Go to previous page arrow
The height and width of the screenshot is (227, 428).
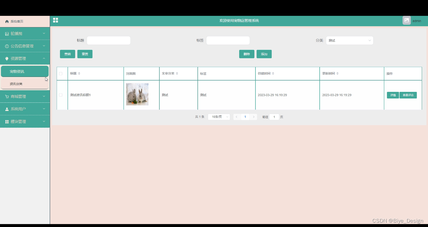(x=237, y=117)
